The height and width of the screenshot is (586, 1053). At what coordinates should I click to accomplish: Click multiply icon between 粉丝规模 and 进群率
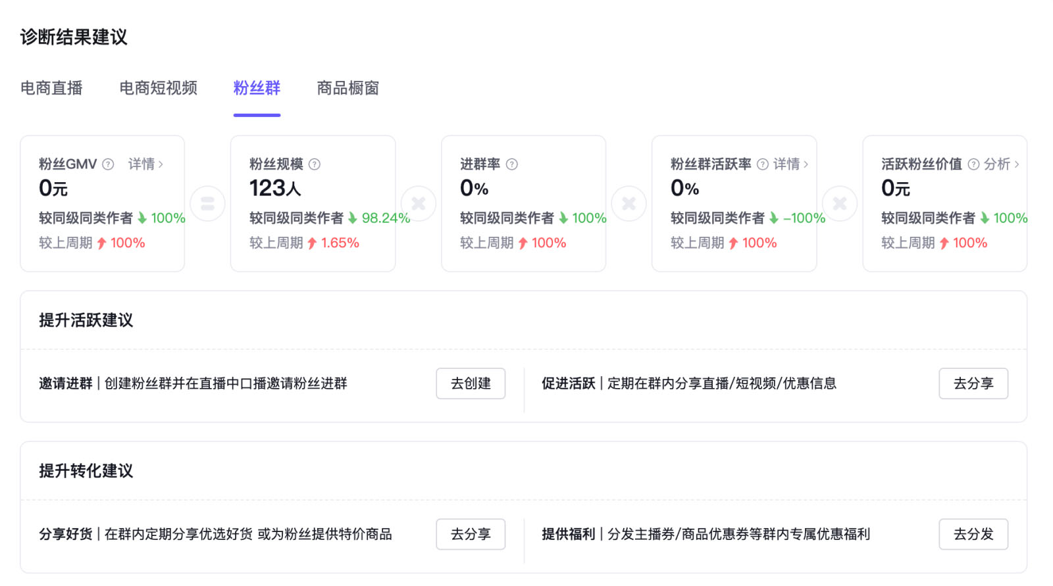(419, 204)
